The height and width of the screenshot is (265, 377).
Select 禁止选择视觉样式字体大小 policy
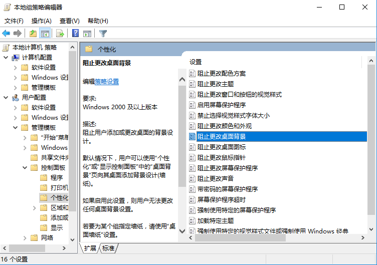(234, 116)
